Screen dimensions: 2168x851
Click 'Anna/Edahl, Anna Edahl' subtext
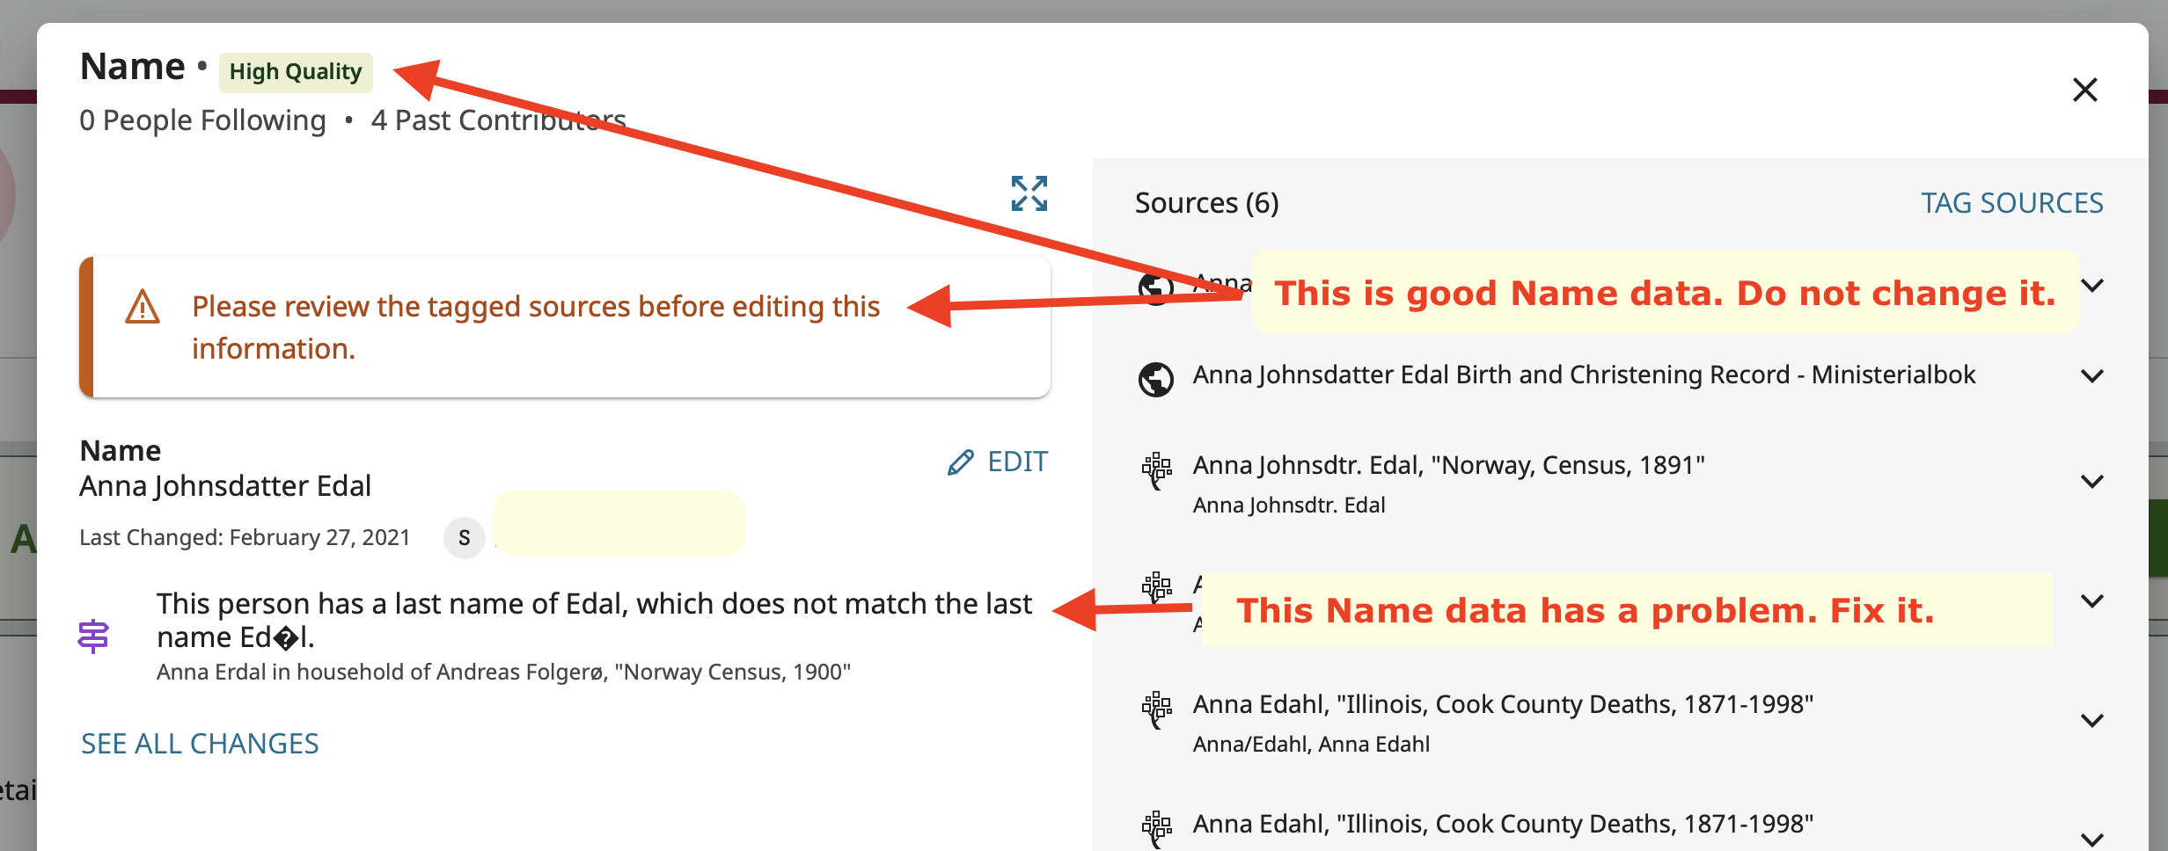(x=1311, y=745)
